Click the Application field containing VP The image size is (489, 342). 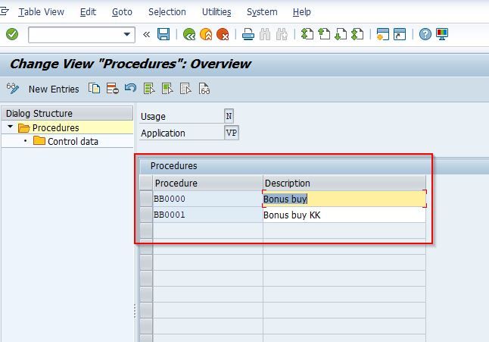click(232, 133)
